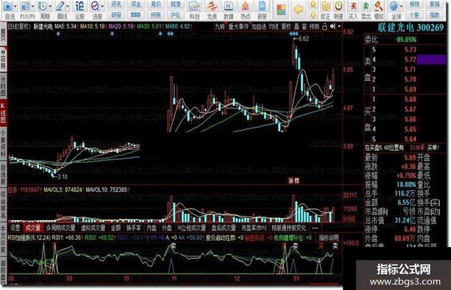Switch to the 分时图 sidebar tab

[3, 86]
